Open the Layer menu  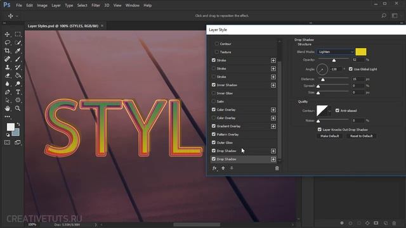(56, 5)
